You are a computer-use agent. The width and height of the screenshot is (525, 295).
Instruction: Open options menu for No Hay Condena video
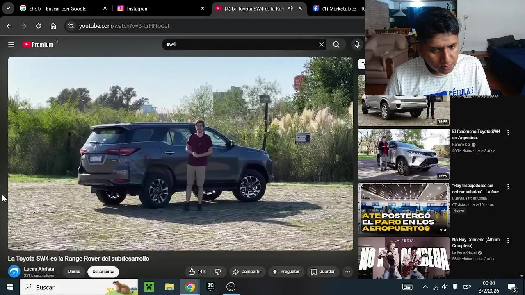pos(508,241)
